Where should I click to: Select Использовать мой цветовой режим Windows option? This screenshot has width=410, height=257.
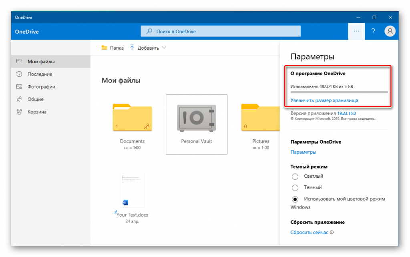(x=295, y=199)
